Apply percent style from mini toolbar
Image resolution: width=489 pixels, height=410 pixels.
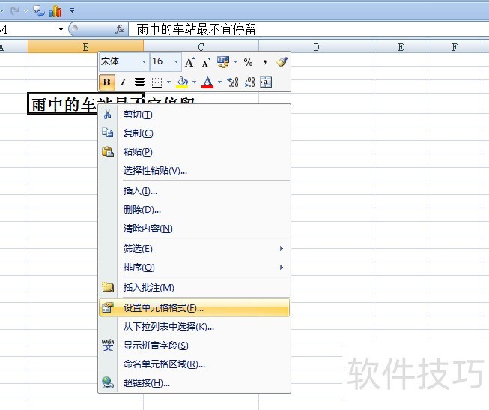248,62
